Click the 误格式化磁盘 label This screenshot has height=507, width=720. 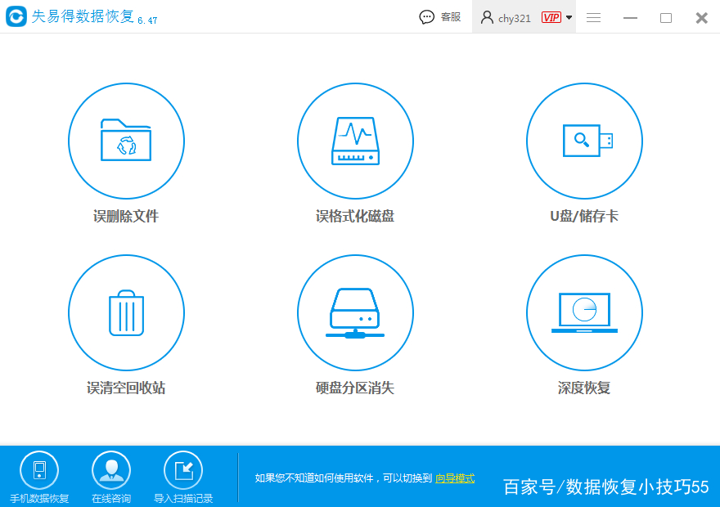[x=355, y=216]
